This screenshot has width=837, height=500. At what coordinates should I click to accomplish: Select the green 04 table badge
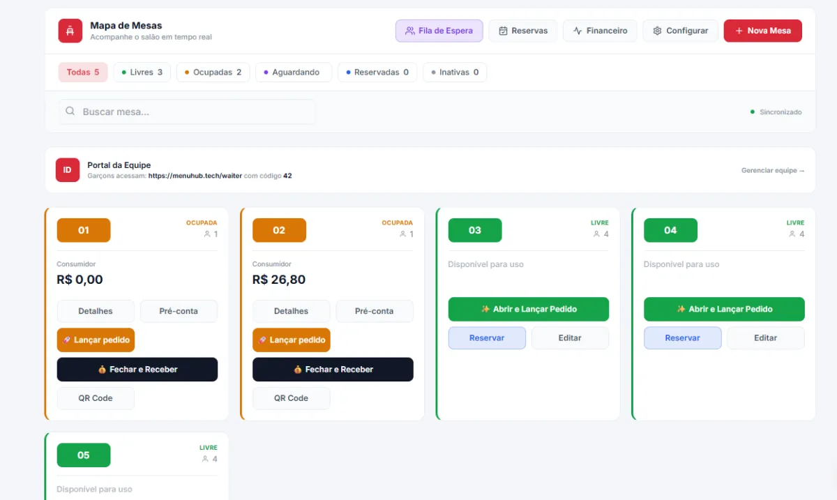pyautogui.click(x=670, y=230)
